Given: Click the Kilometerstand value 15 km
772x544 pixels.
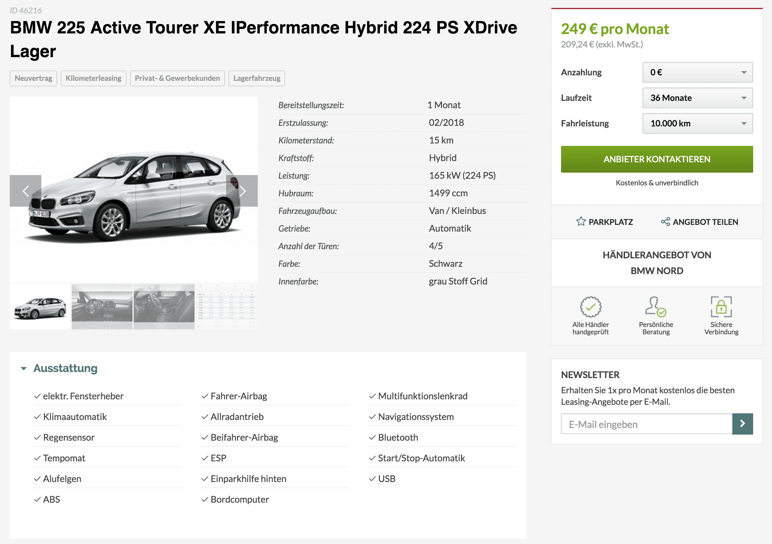Looking at the screenshot, I should [441, 140].
